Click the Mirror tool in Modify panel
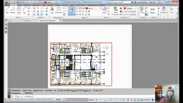Viewport: 183px width, 103px height. click(38, 11)
